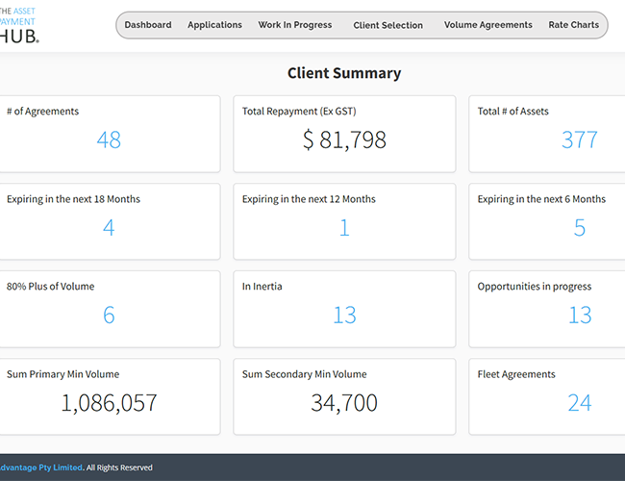The width and height of the screenshot is (625, 481).
Task: Click the 13 under Opportunities in progress
Action: coord(580,316)
